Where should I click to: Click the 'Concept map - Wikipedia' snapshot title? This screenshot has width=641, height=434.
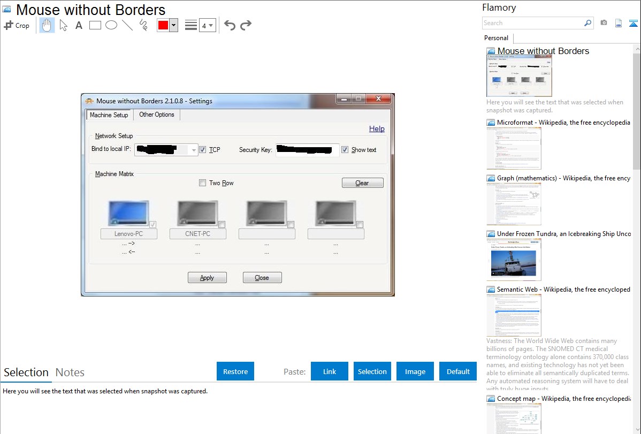click(564, 398)
